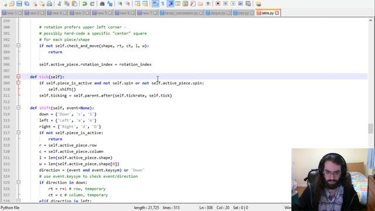Screen dimensions: 375x211
Task: Create a new file with New icon
Action: coord(4,4)
